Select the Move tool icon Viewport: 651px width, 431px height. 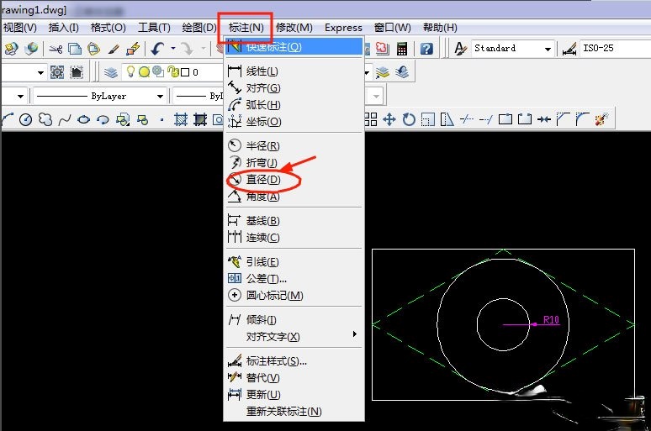click(389, 119)
